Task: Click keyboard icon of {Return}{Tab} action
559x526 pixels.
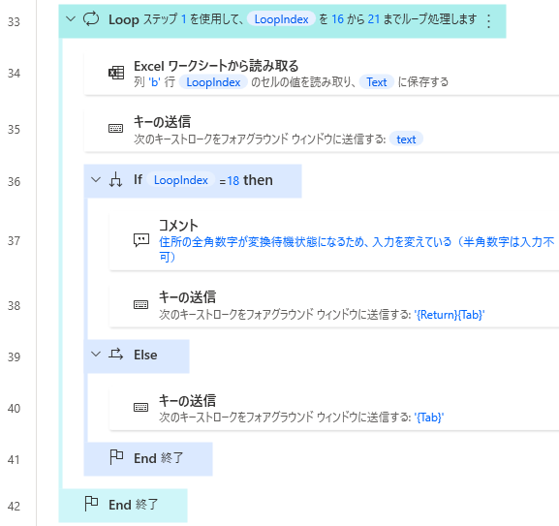Action: pyautogui.click(x=140, y=305)
